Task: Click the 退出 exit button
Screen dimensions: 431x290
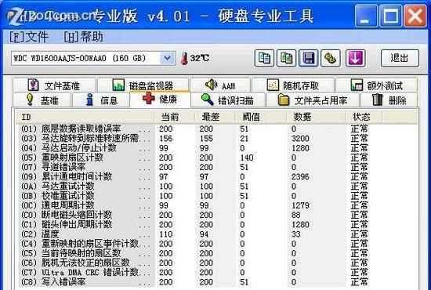Action: coord(400,58)
